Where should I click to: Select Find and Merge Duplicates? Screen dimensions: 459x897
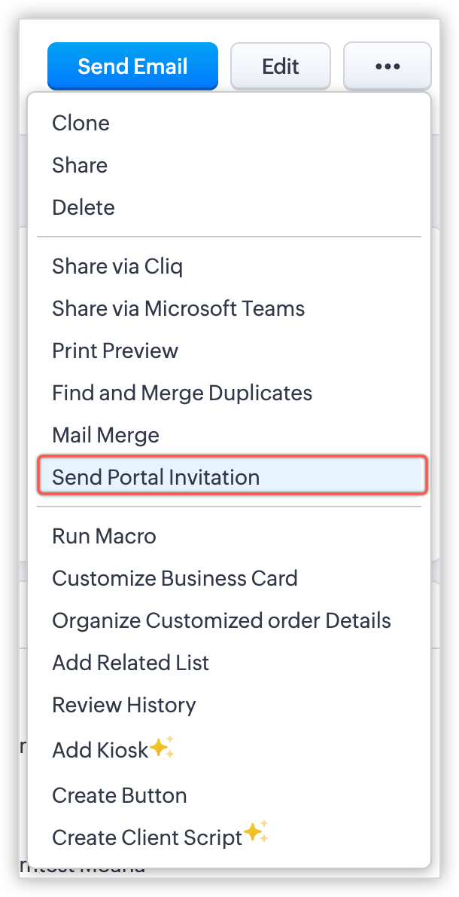click(182, 393)
